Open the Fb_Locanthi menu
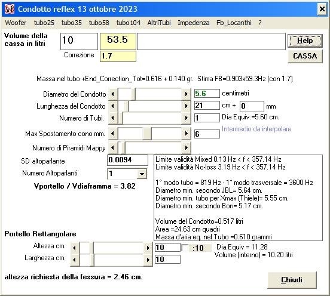Screen dimensions: 330x296 234,23
